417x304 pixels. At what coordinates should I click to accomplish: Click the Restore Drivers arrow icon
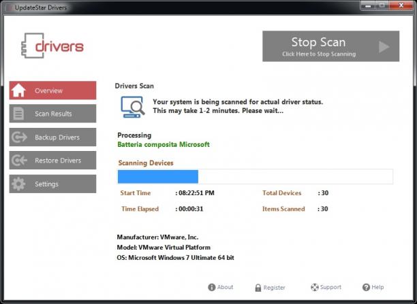coord(19,160)
